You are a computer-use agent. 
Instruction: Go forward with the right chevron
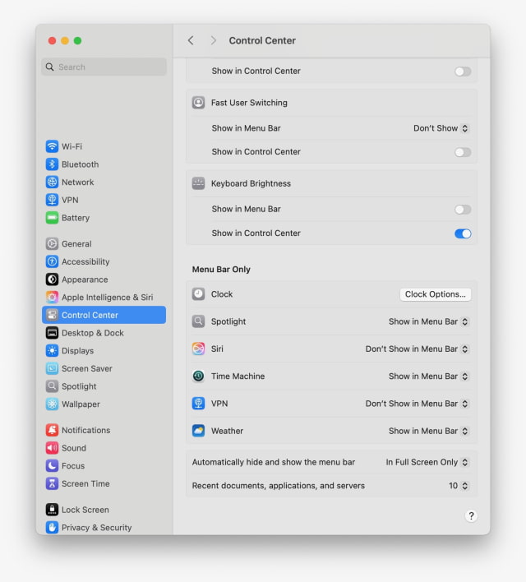tap(213, 40)
